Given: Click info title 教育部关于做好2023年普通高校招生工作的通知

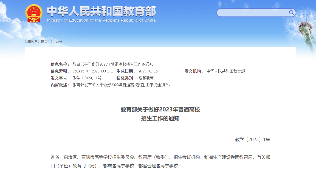Looking at the screenshot, I should tap(113, 64).
